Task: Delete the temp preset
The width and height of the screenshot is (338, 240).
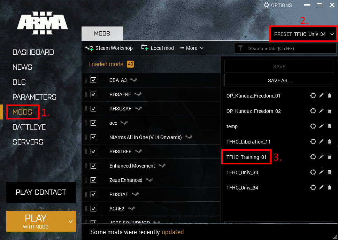Action: tap(329, 126)
